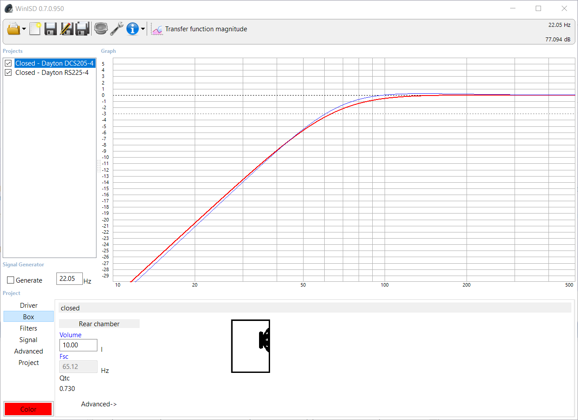Click the graph type chart icon
578x420 pixels.
[x=157, y=29]
